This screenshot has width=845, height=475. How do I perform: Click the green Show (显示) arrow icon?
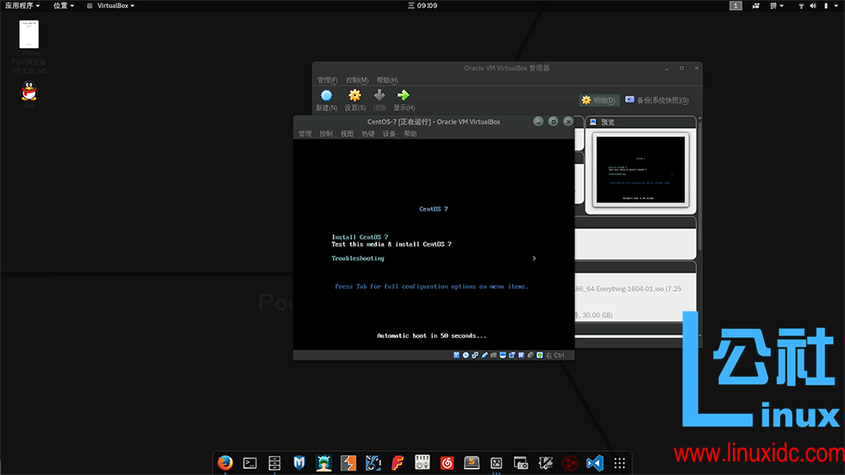coord(404,96)
